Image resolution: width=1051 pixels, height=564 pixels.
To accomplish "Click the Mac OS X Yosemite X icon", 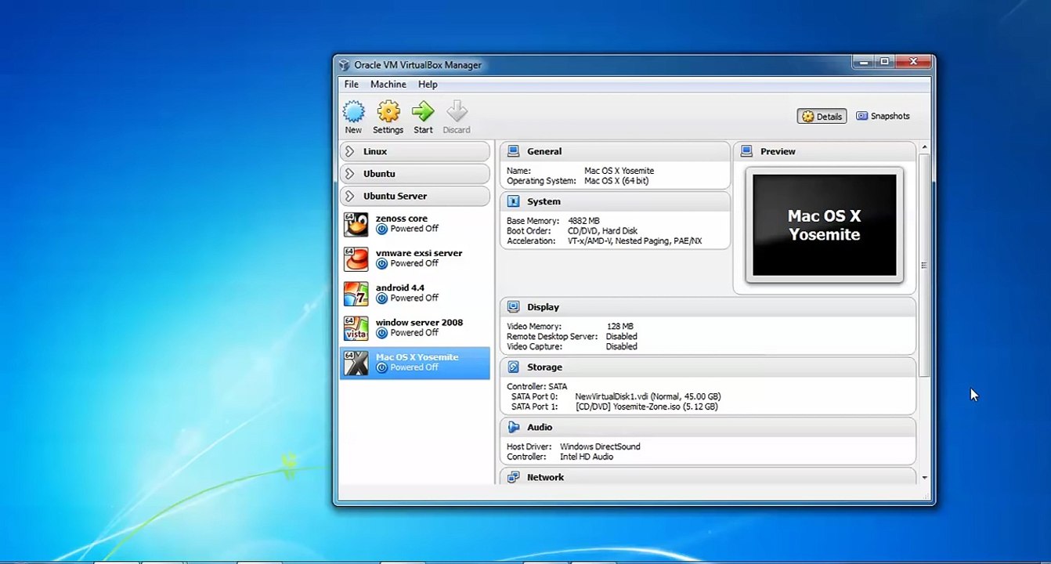I will pos(356,363).
